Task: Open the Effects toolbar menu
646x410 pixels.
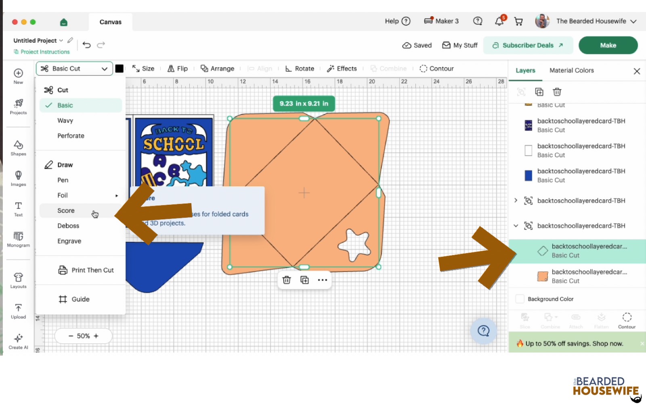Action: click(x=342, y=69)
